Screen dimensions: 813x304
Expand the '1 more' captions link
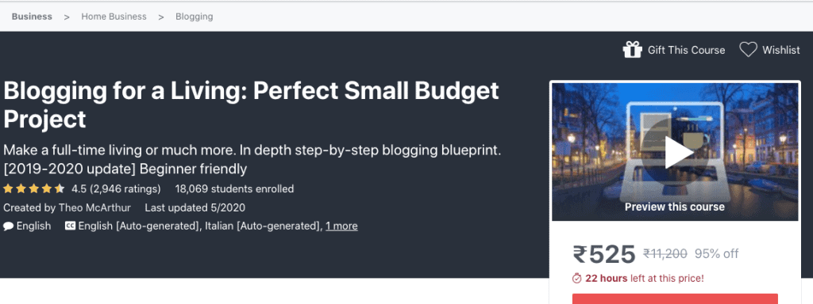click(341, 226)
